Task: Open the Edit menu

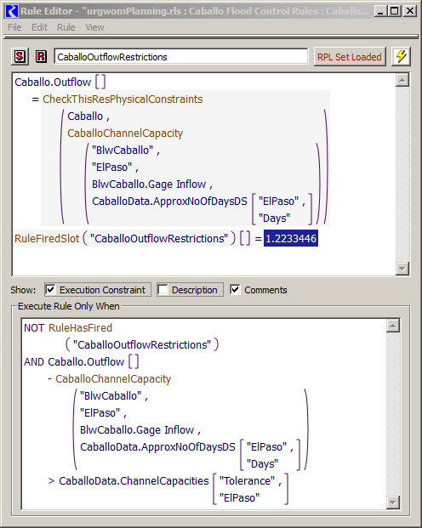Action: [39, 27]
